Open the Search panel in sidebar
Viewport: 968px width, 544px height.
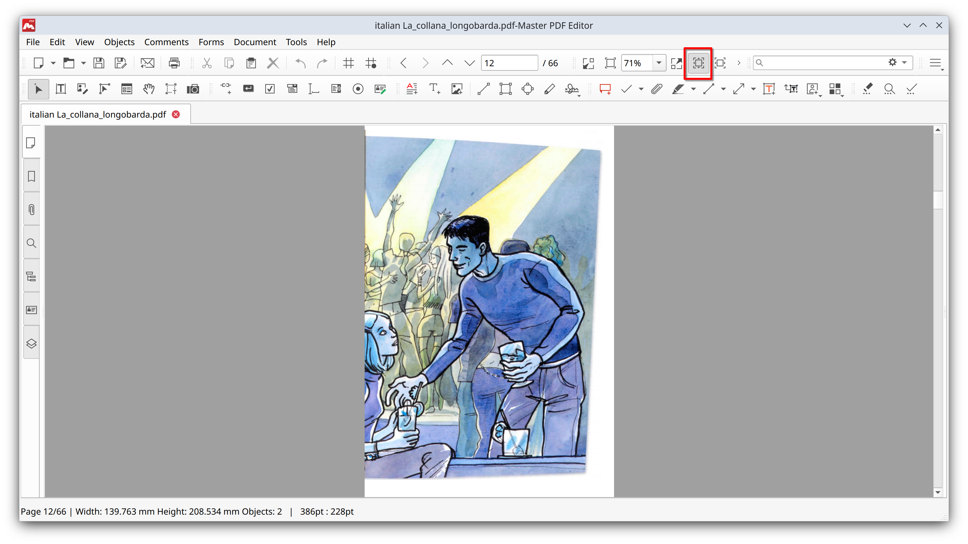(x=31, y=243)
